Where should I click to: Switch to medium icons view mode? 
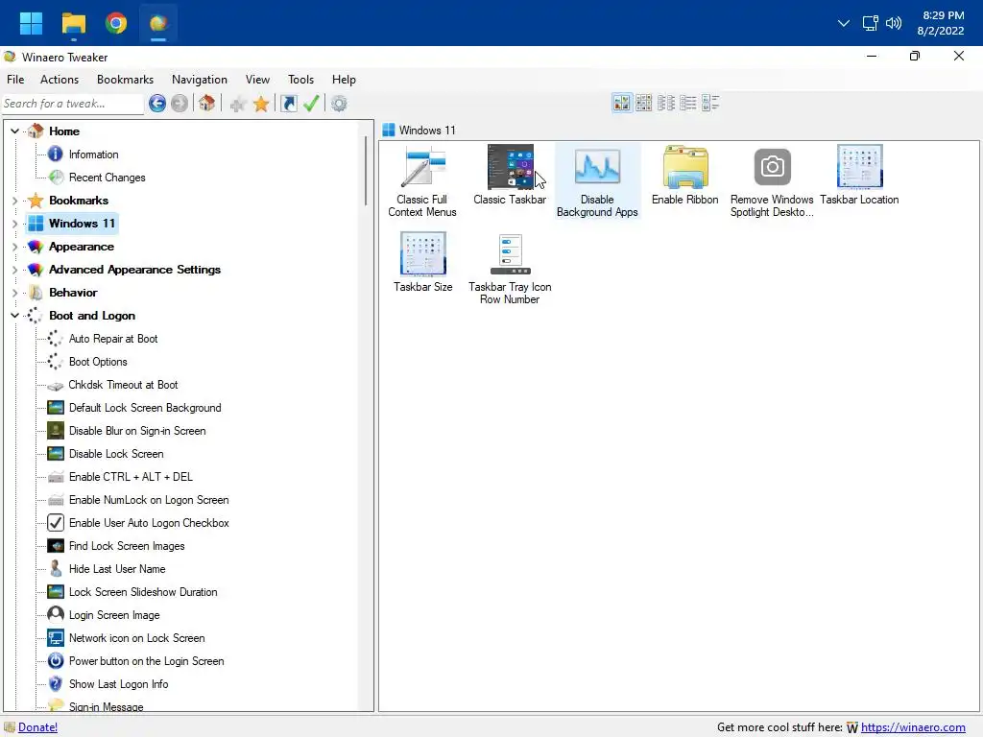click(644, 103)
